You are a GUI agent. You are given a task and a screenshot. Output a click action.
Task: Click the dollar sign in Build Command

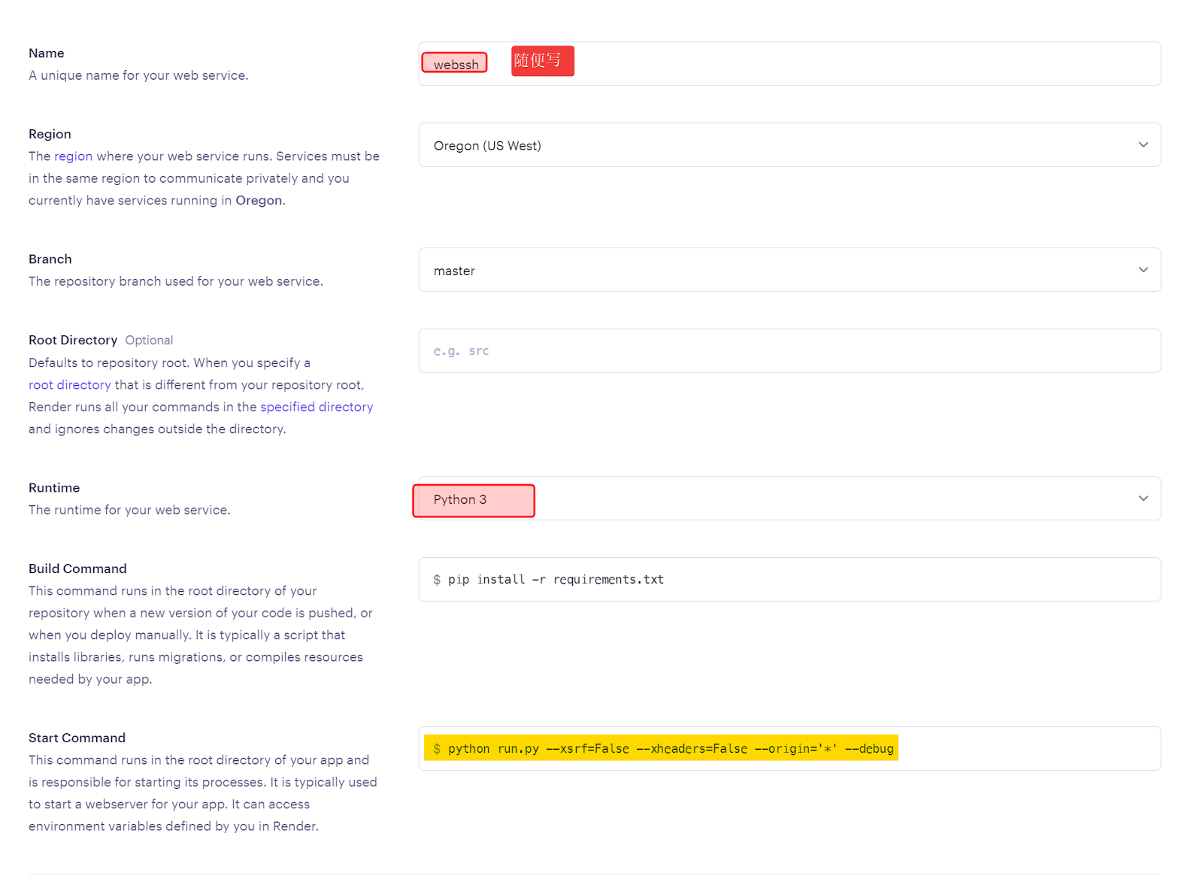point(437,580)
